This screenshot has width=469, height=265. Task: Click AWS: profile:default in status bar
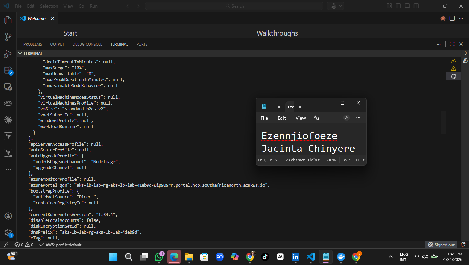point(60,245)
